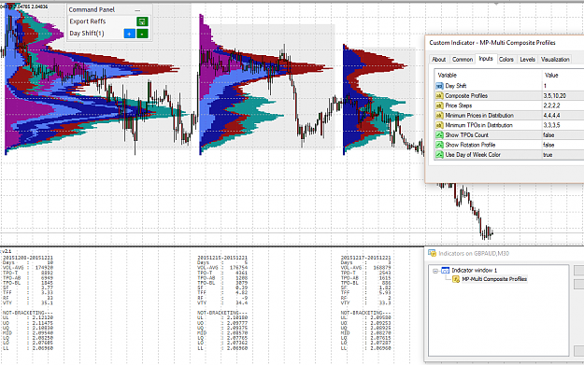Click the MID value 2.08570
Viewport: 584px width, 365px height.
pyautogui.click(x=237, y=333)
